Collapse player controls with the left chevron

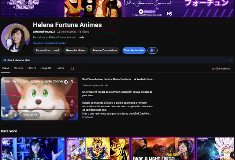[65, 115]
